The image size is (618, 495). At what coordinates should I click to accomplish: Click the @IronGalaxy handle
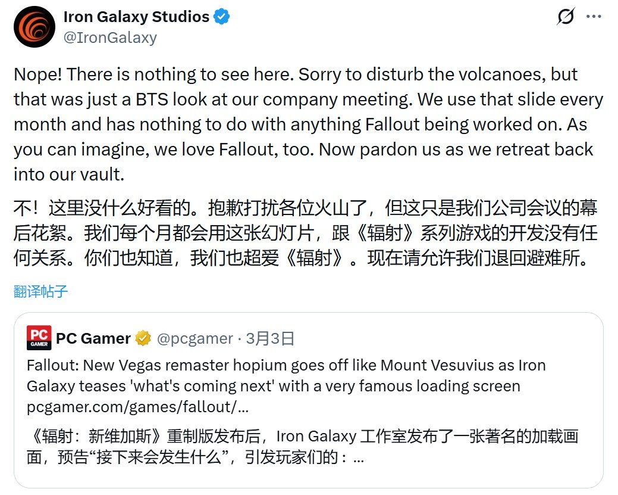coord(109,38)
